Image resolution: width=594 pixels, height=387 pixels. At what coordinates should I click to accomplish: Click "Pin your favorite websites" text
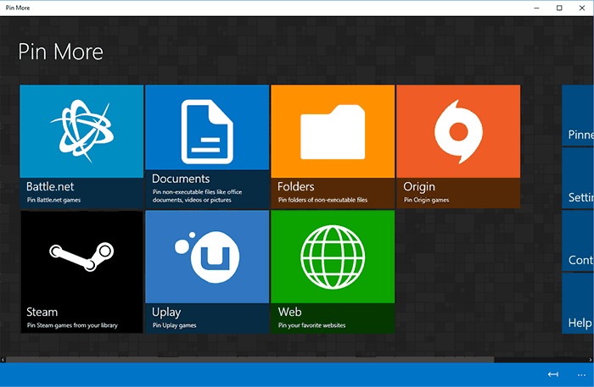[311, 325]
